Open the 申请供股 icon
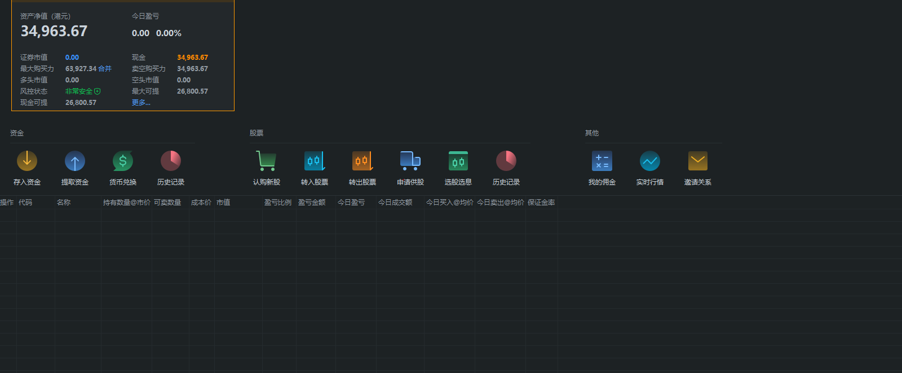 (x=410, y=161)
